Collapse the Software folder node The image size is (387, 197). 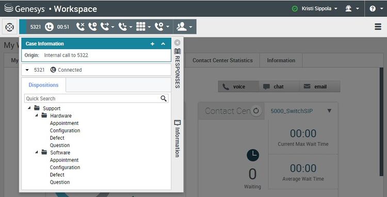(x=37, y=152)
